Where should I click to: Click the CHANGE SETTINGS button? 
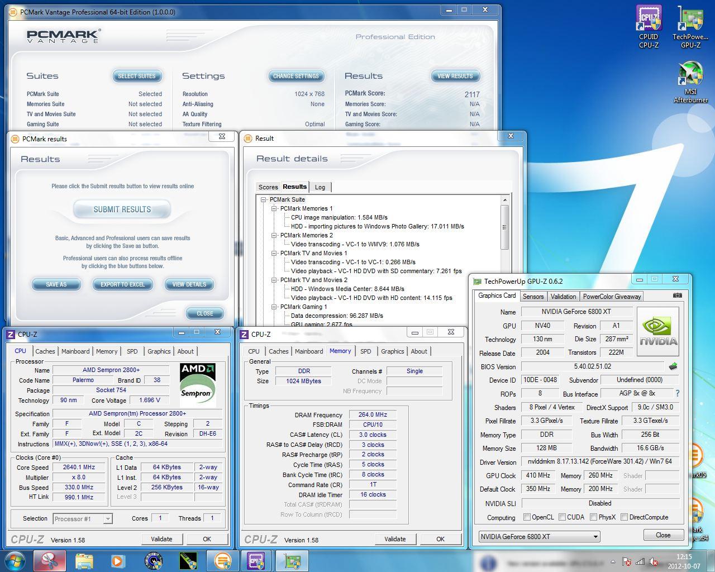coord(295,76)
